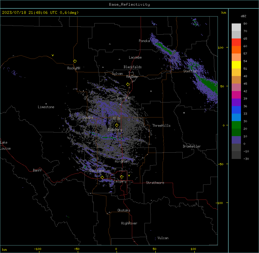Click the ThreeHills town label
Image resolution: width=259 pixels, height=253 pixels.
pyautogui.click(x=161, y=126)
